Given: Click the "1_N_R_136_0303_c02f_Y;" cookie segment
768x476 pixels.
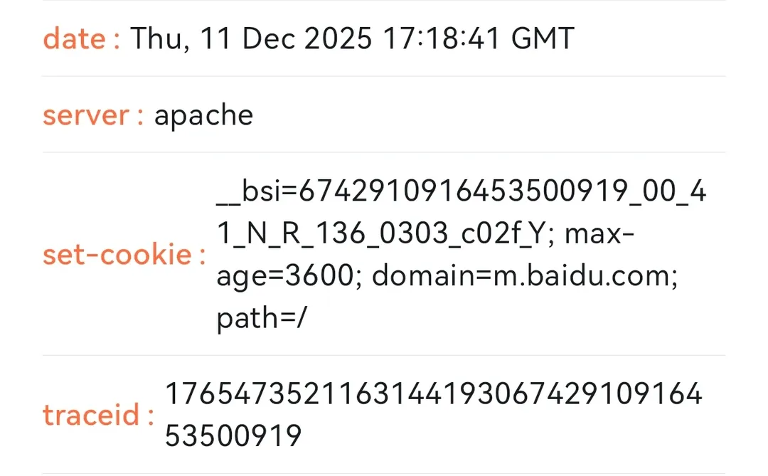Looking at the screenshot, I should pyautogui.click(x=385, y=233).
